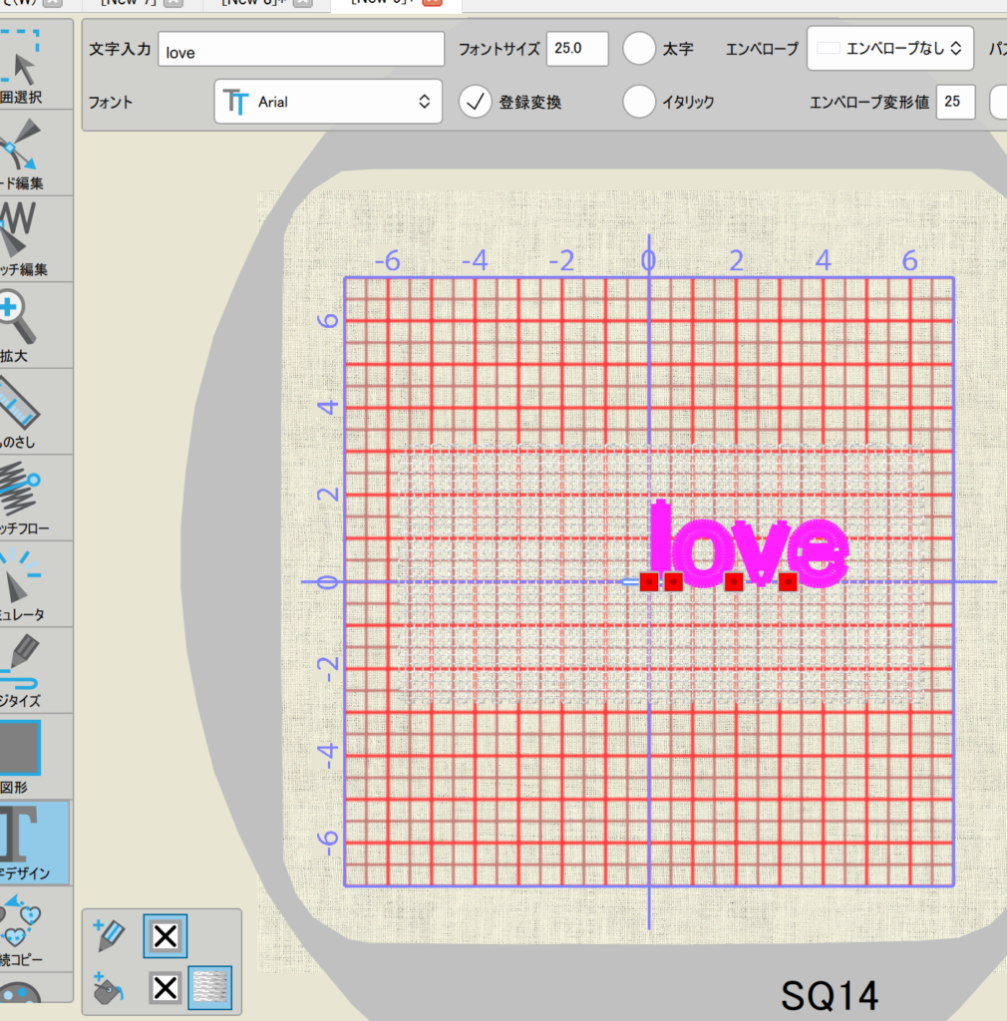
Task: Click the font size field showing 25.0
Action: 576,49
